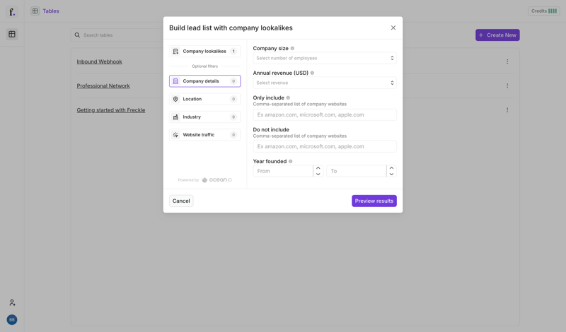Click the Tables breadcrumb label
The image size is (566, 332).
tap(51, 11)
